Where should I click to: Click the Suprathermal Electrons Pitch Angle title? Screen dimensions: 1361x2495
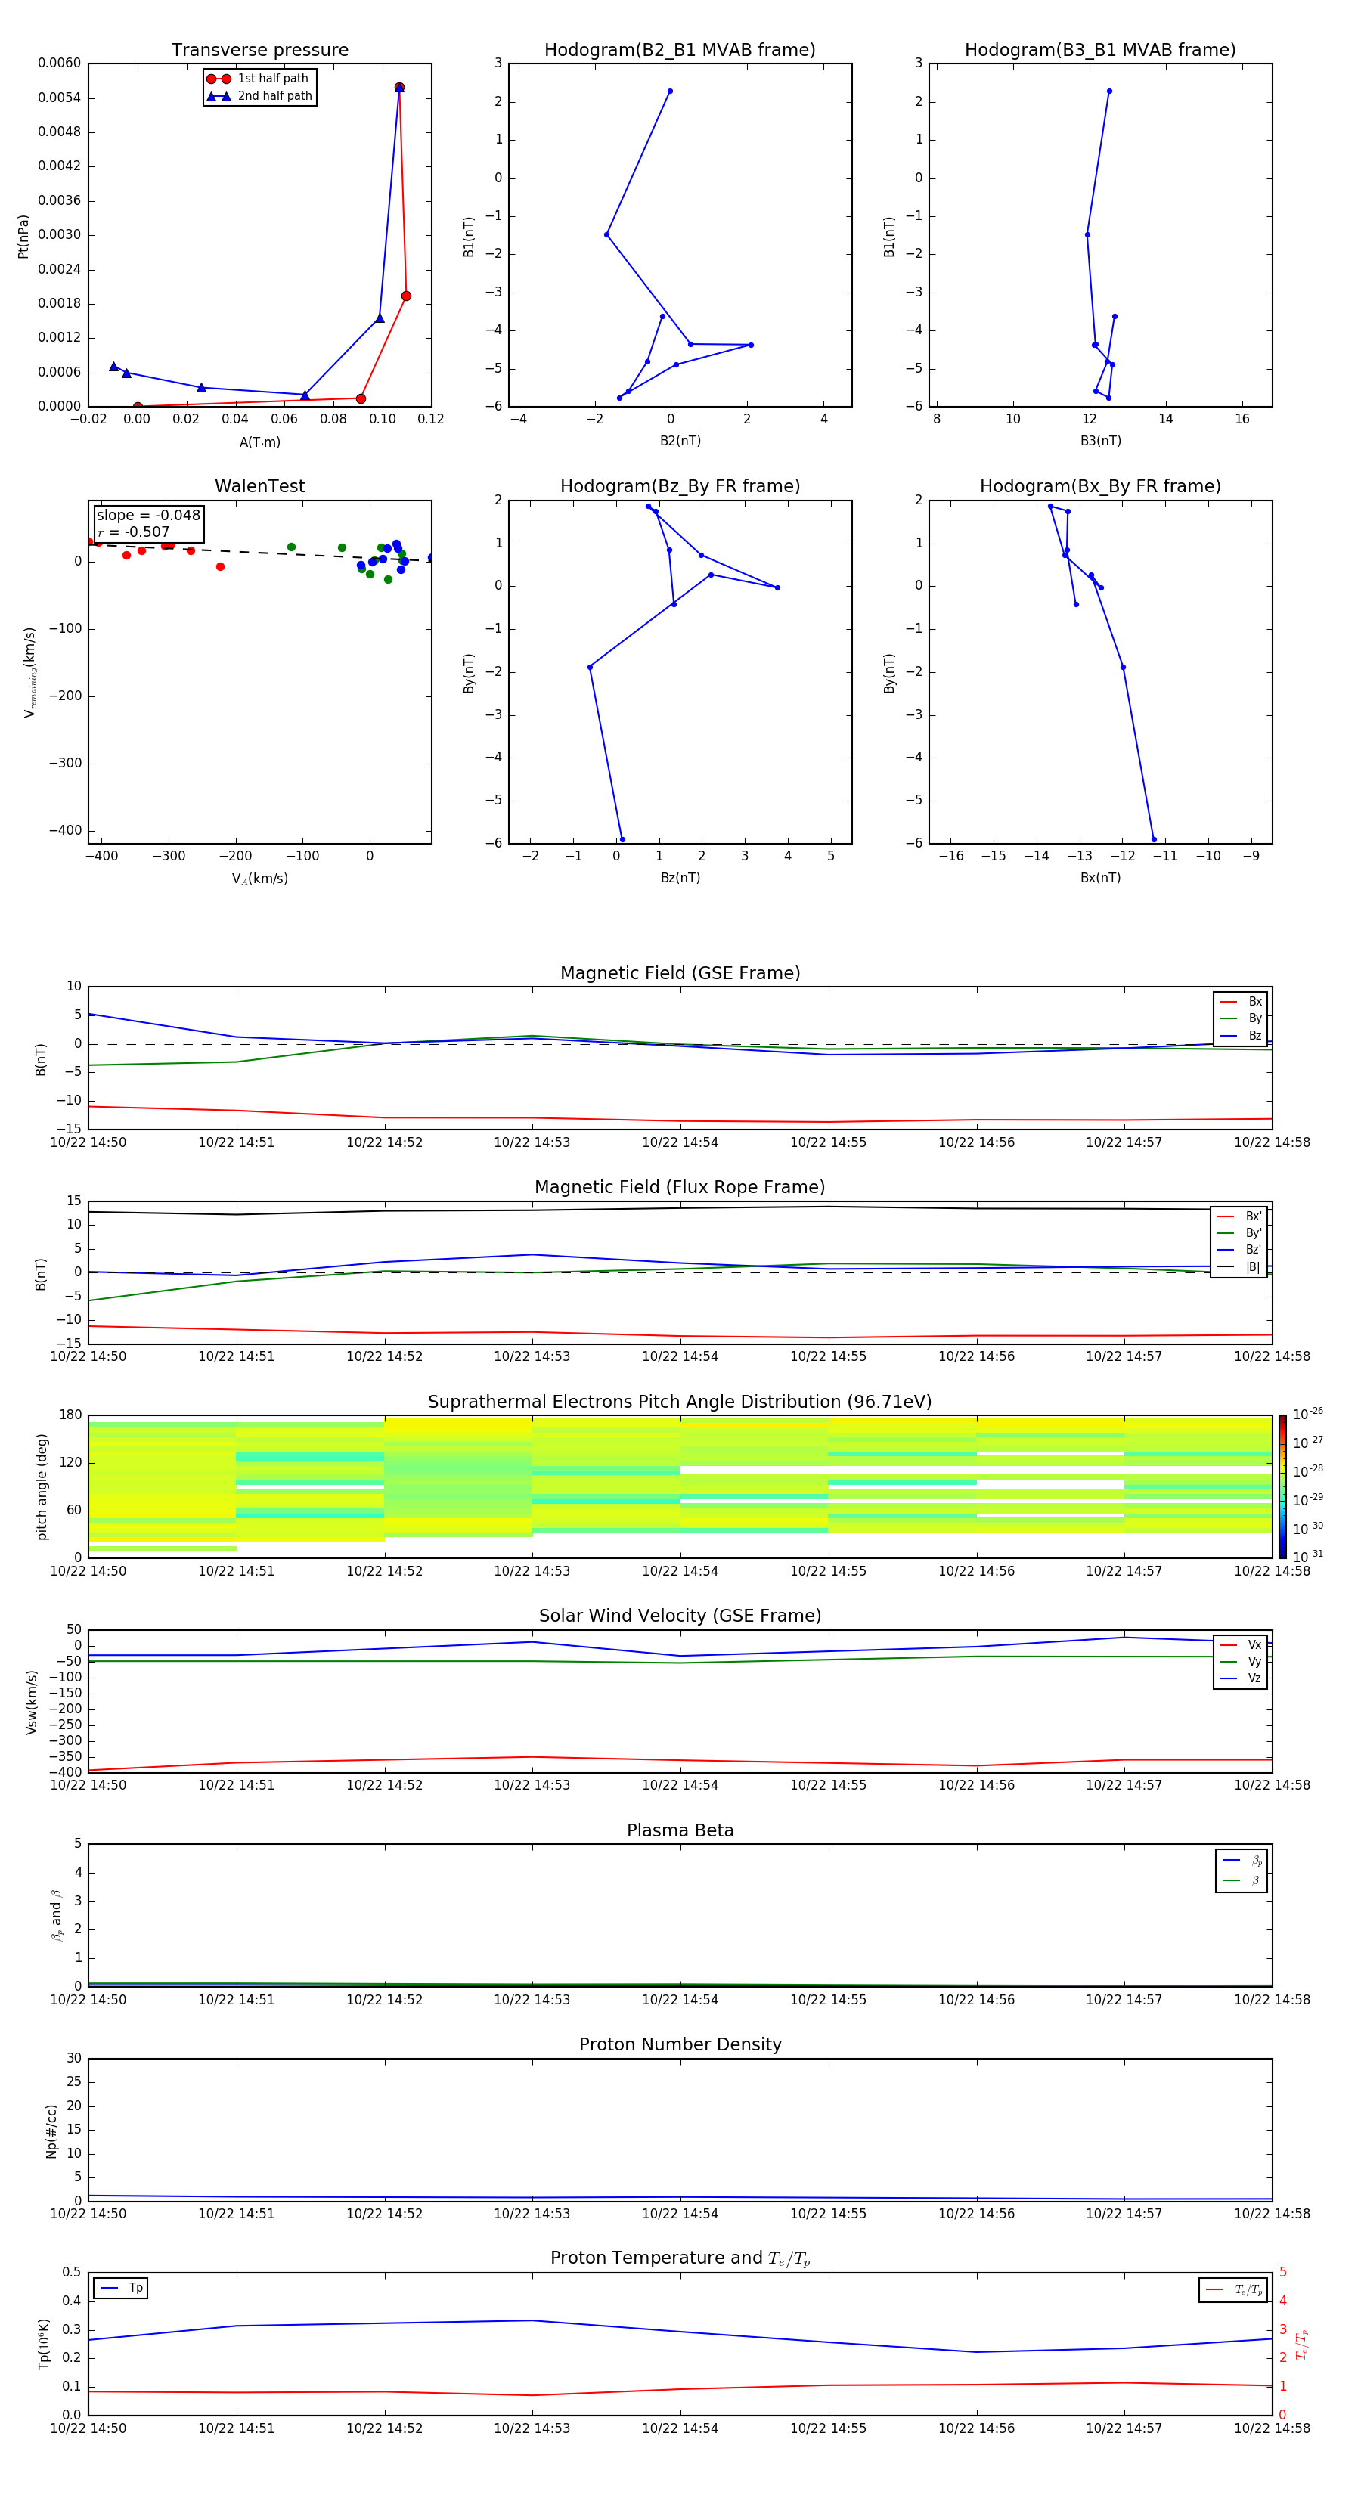(x=680, y=1402)
